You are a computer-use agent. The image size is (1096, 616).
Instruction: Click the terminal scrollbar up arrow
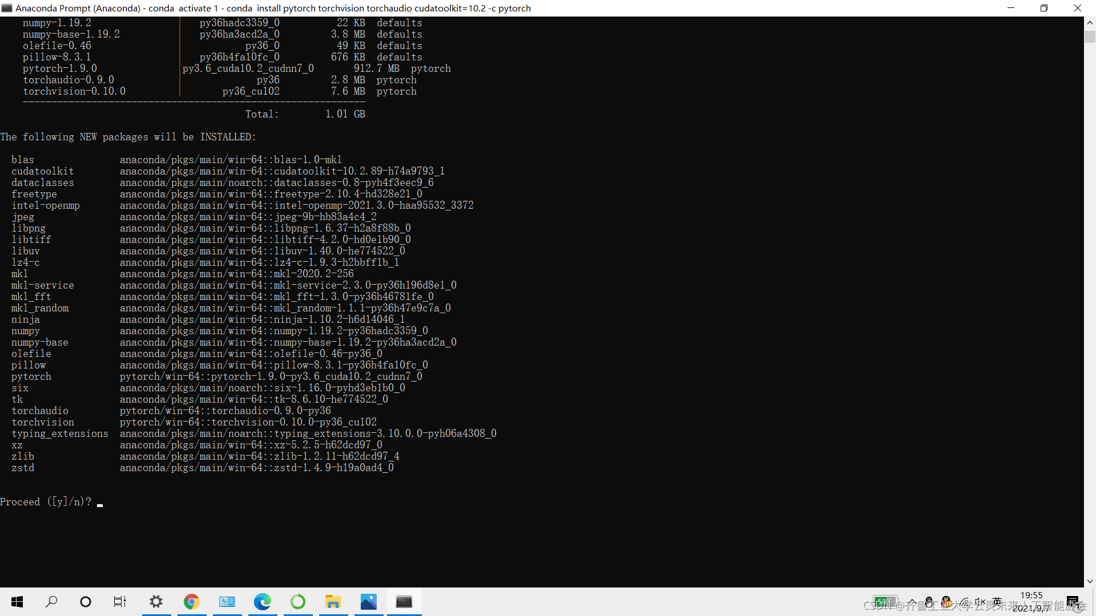[x=1090, y=23]
